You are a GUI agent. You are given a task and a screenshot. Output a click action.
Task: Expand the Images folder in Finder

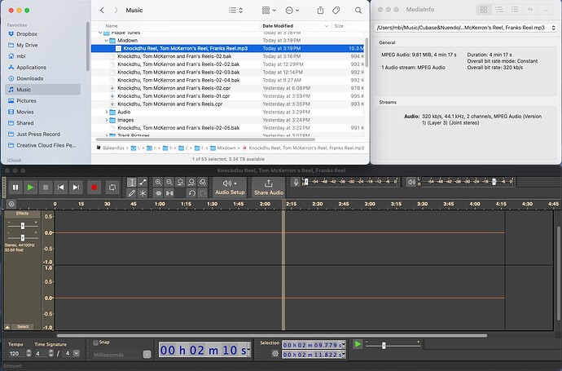point(107,120)
